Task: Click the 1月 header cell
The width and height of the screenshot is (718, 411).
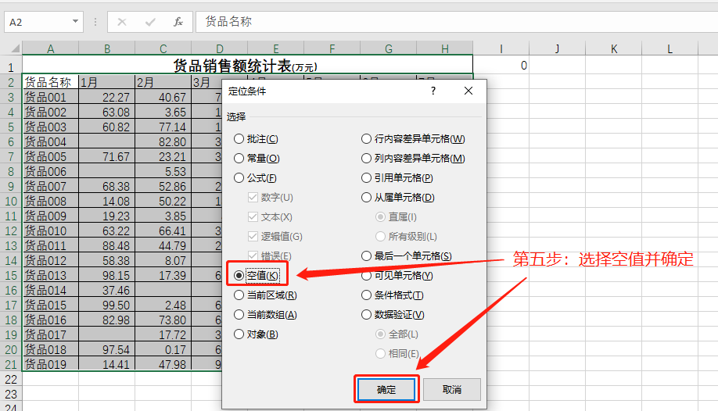Action: (106, 82)
